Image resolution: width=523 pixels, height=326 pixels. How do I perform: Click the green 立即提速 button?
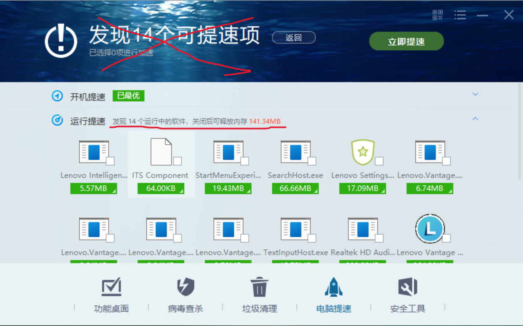406,41
